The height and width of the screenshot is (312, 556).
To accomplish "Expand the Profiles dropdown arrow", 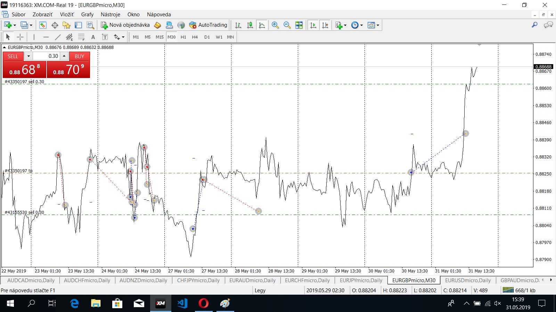I will click(31, 25).
